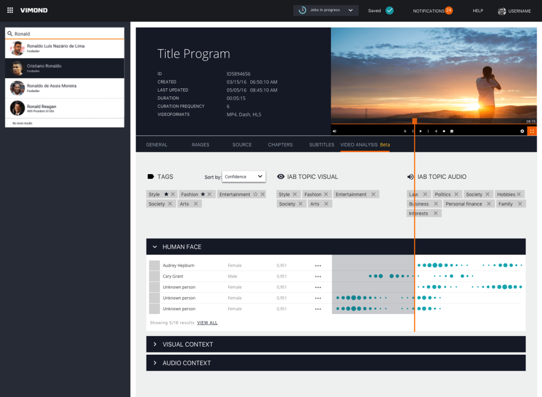The height and width of the screenshot is (397, 542).
Task: Step one frame forward in player
Action: [x=428, y=131]
